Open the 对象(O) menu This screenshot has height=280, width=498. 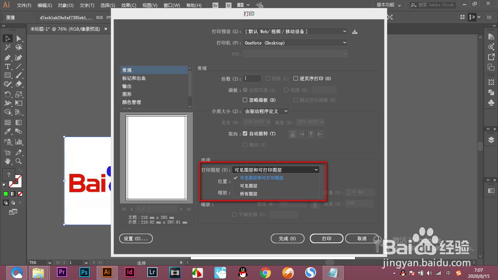(x=66, y=5)
